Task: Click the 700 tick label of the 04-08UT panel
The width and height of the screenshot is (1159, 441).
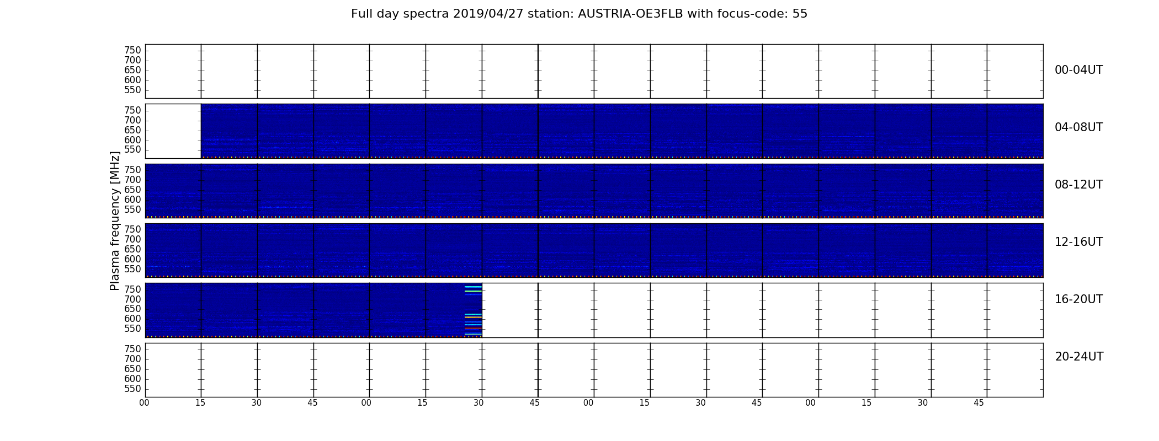Action: click(x=132, y=120)
